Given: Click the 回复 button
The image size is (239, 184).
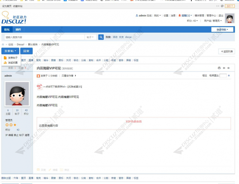Looking at the screenshot, I should coord(26,51).
